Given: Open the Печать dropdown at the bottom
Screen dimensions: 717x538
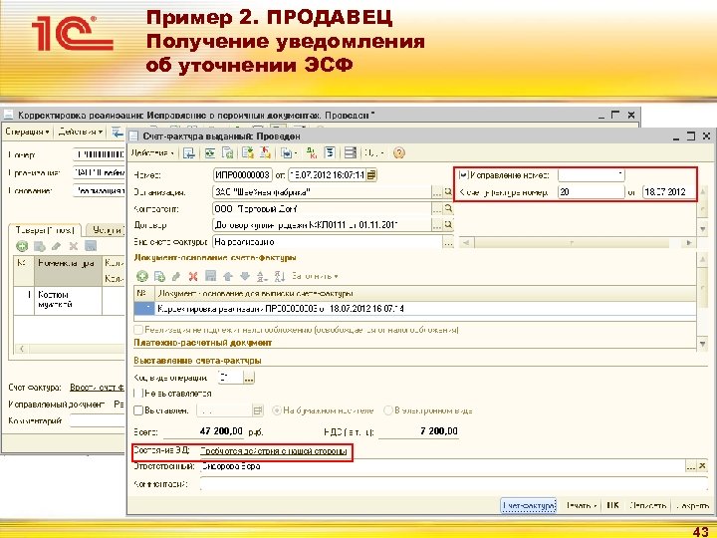Looking at the screenshot, I should 581,505.
